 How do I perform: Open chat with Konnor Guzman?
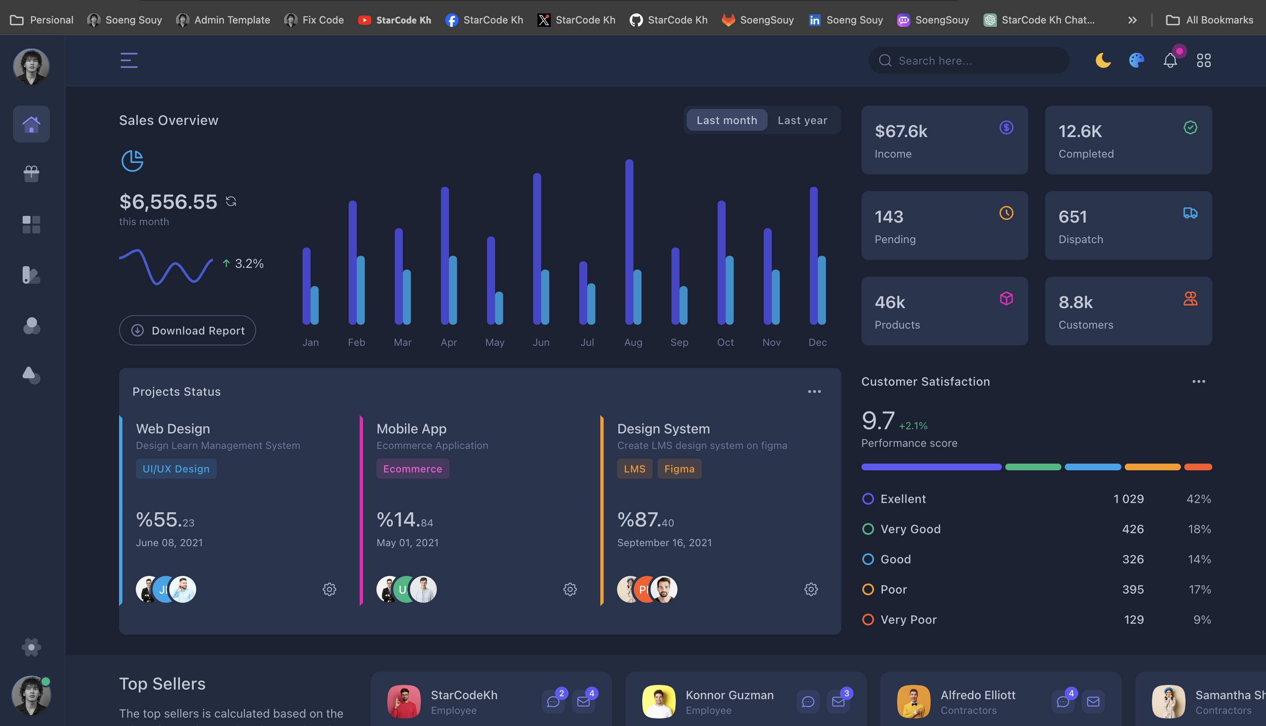pyautogui.click(x=808, y=702)
